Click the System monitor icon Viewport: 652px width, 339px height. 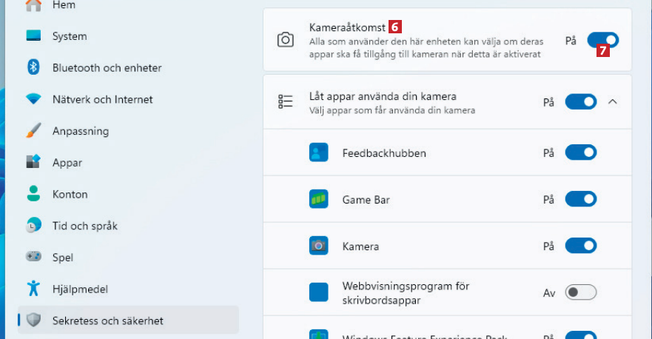coord(34,36)
